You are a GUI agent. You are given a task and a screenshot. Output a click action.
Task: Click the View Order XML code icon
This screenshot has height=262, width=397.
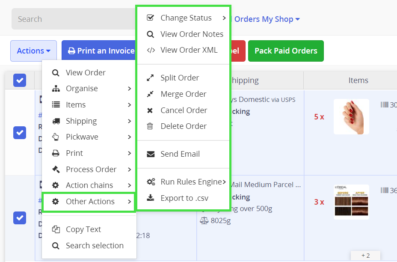[x=151, y=50]
